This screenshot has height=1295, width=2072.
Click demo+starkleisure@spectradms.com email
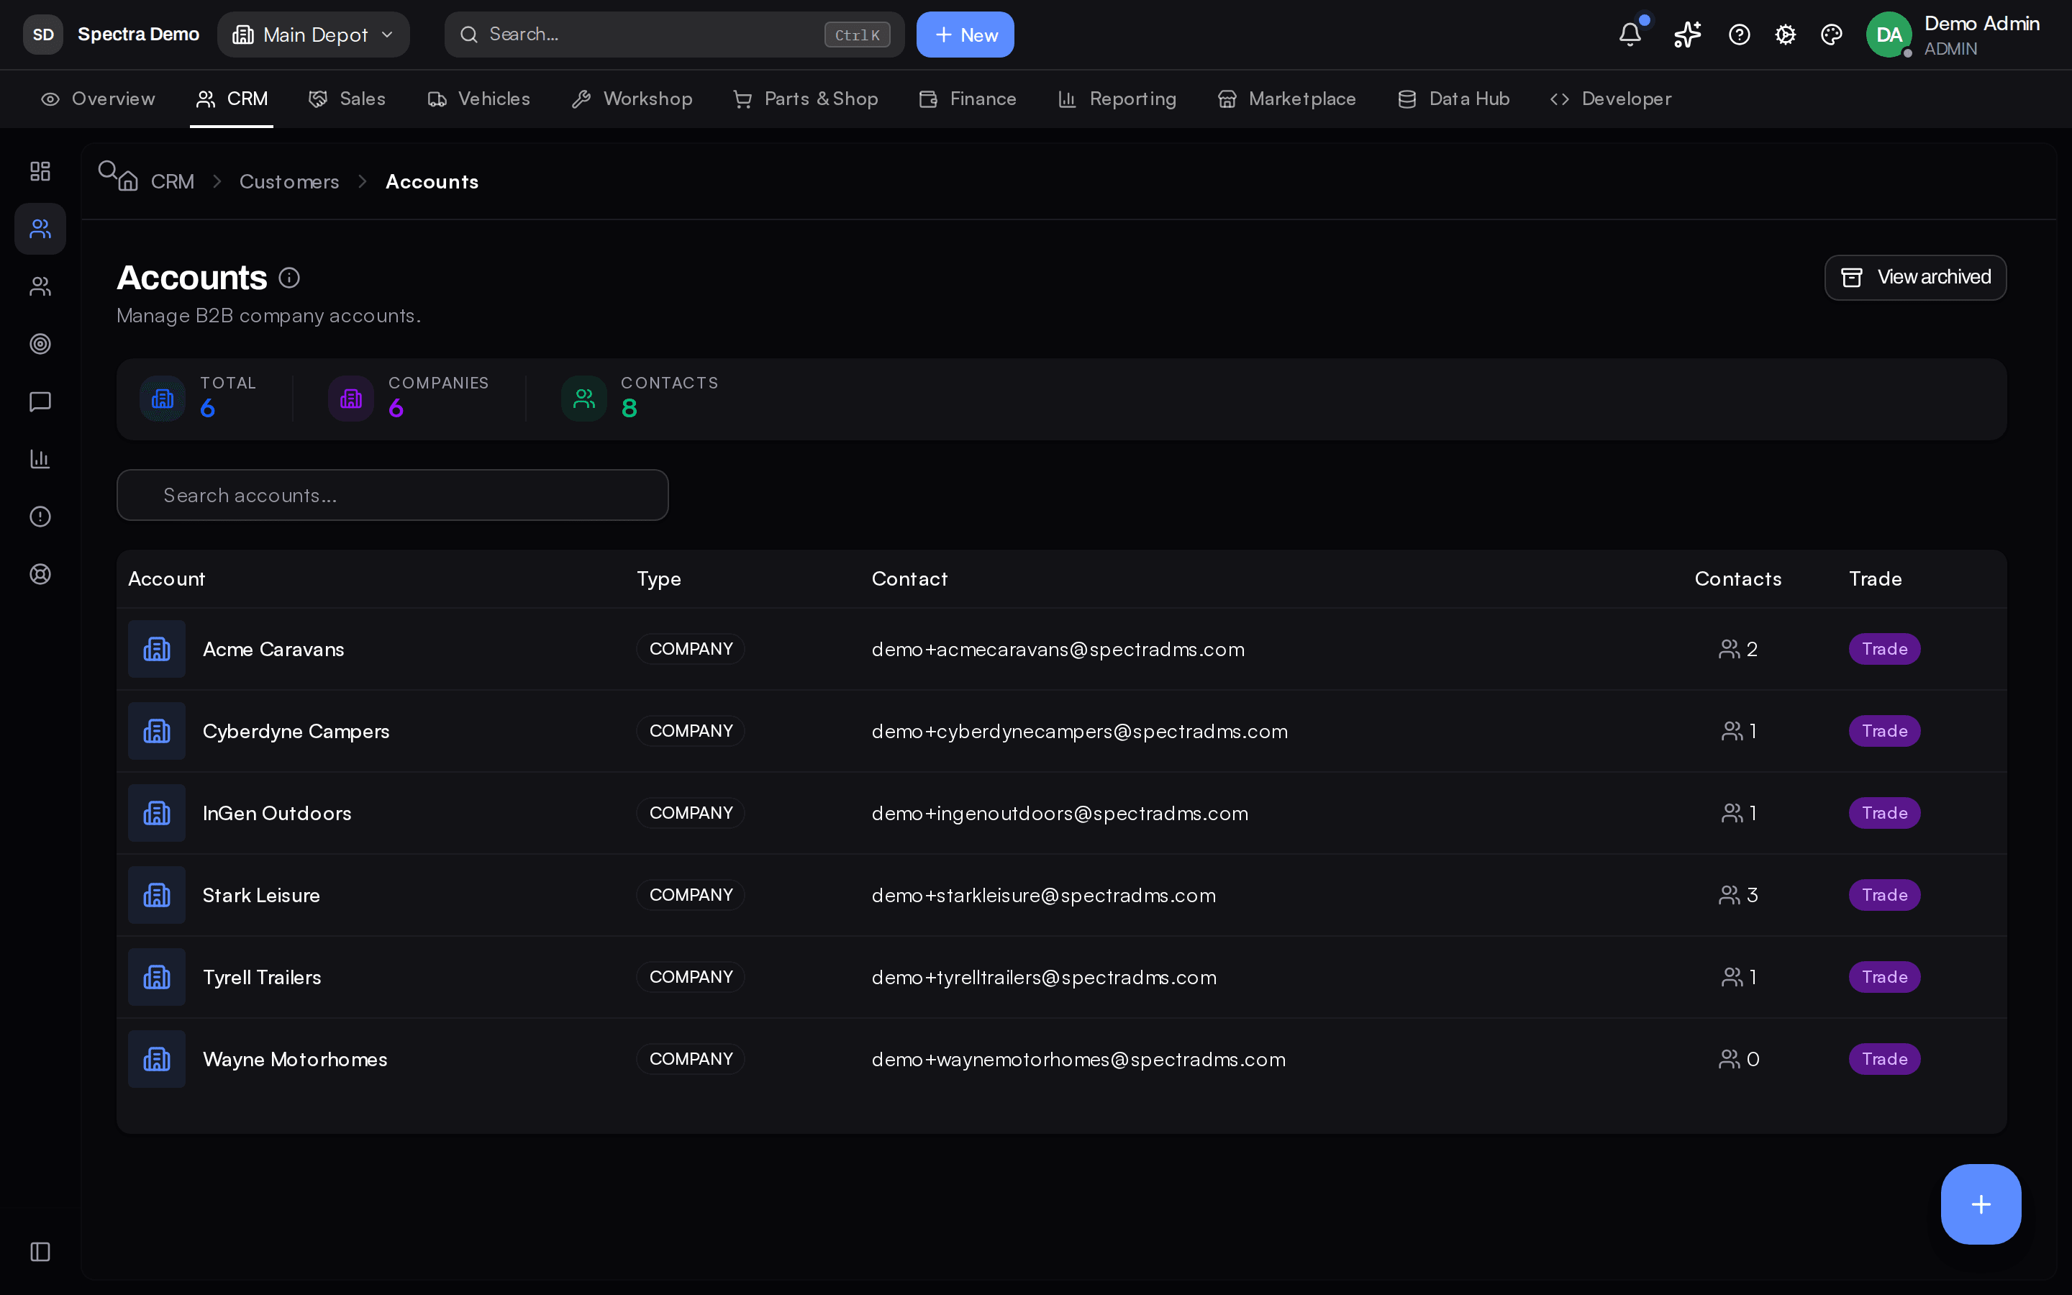[x=1044, y=895]
